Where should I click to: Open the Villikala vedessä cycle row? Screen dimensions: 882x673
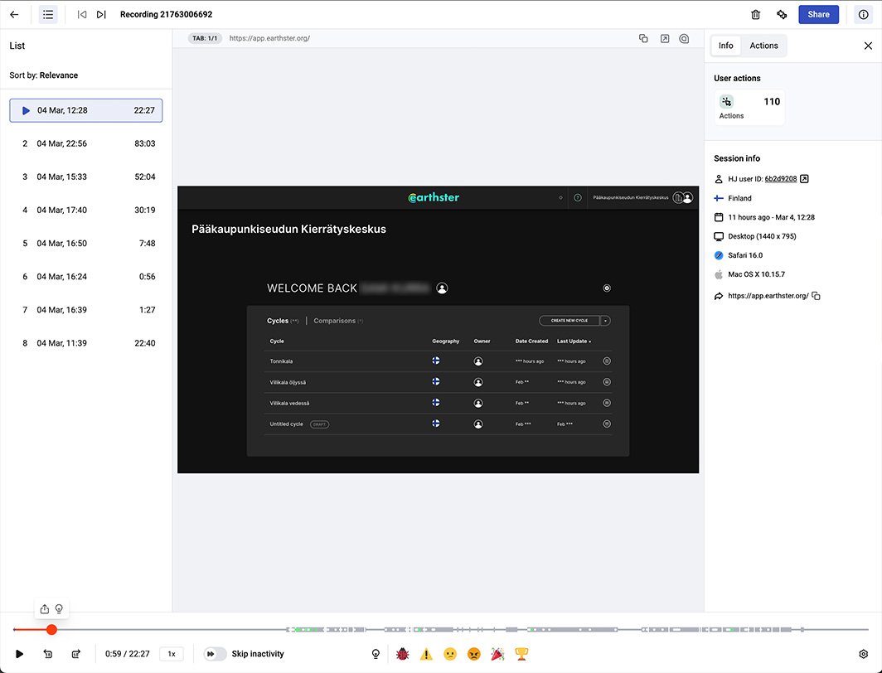(438, 403)
